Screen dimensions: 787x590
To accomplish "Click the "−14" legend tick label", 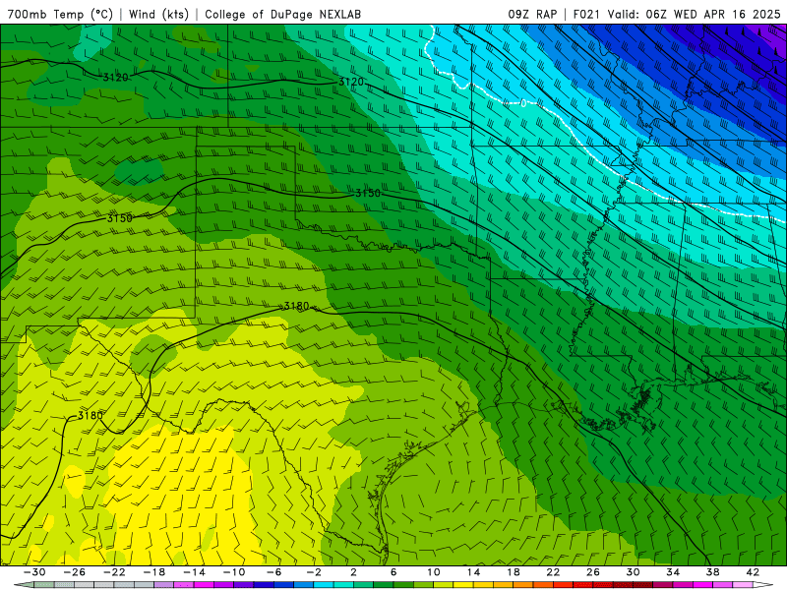I will pos(194,572).
